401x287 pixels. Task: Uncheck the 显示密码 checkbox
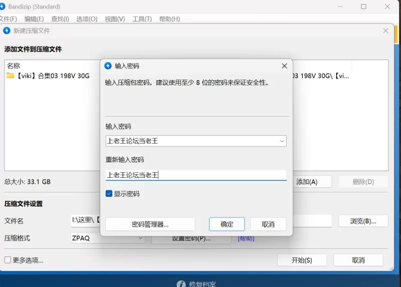coord(109,194)
